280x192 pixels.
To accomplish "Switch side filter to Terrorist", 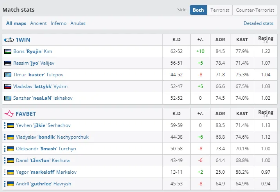I will (220, 10).
